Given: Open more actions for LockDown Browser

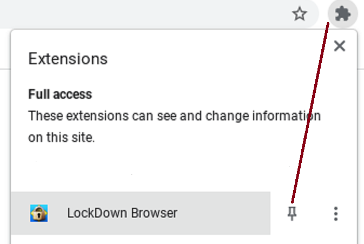Looking at the screenshot, I should pyautogui.click(x=336, y=214).
